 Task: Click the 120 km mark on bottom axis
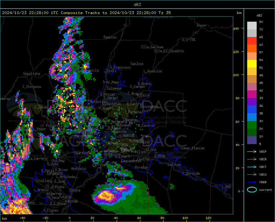click(x=208, y=218)
